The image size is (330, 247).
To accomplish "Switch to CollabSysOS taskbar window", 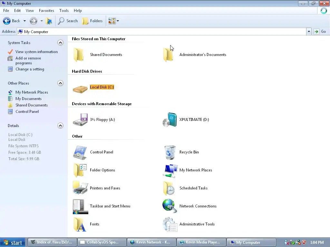I will click(x=102, y=242).
